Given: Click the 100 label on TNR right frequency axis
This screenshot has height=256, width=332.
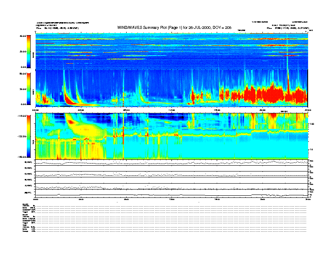Looking at the screenshot, I should point(312,124).
